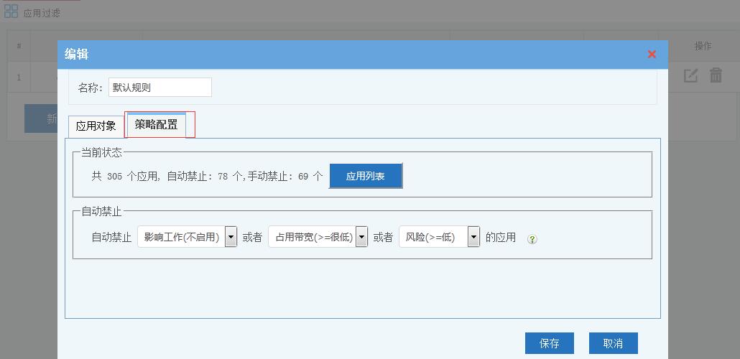Expand the 风险 dropdown arrow

click(x=473, y=237)
